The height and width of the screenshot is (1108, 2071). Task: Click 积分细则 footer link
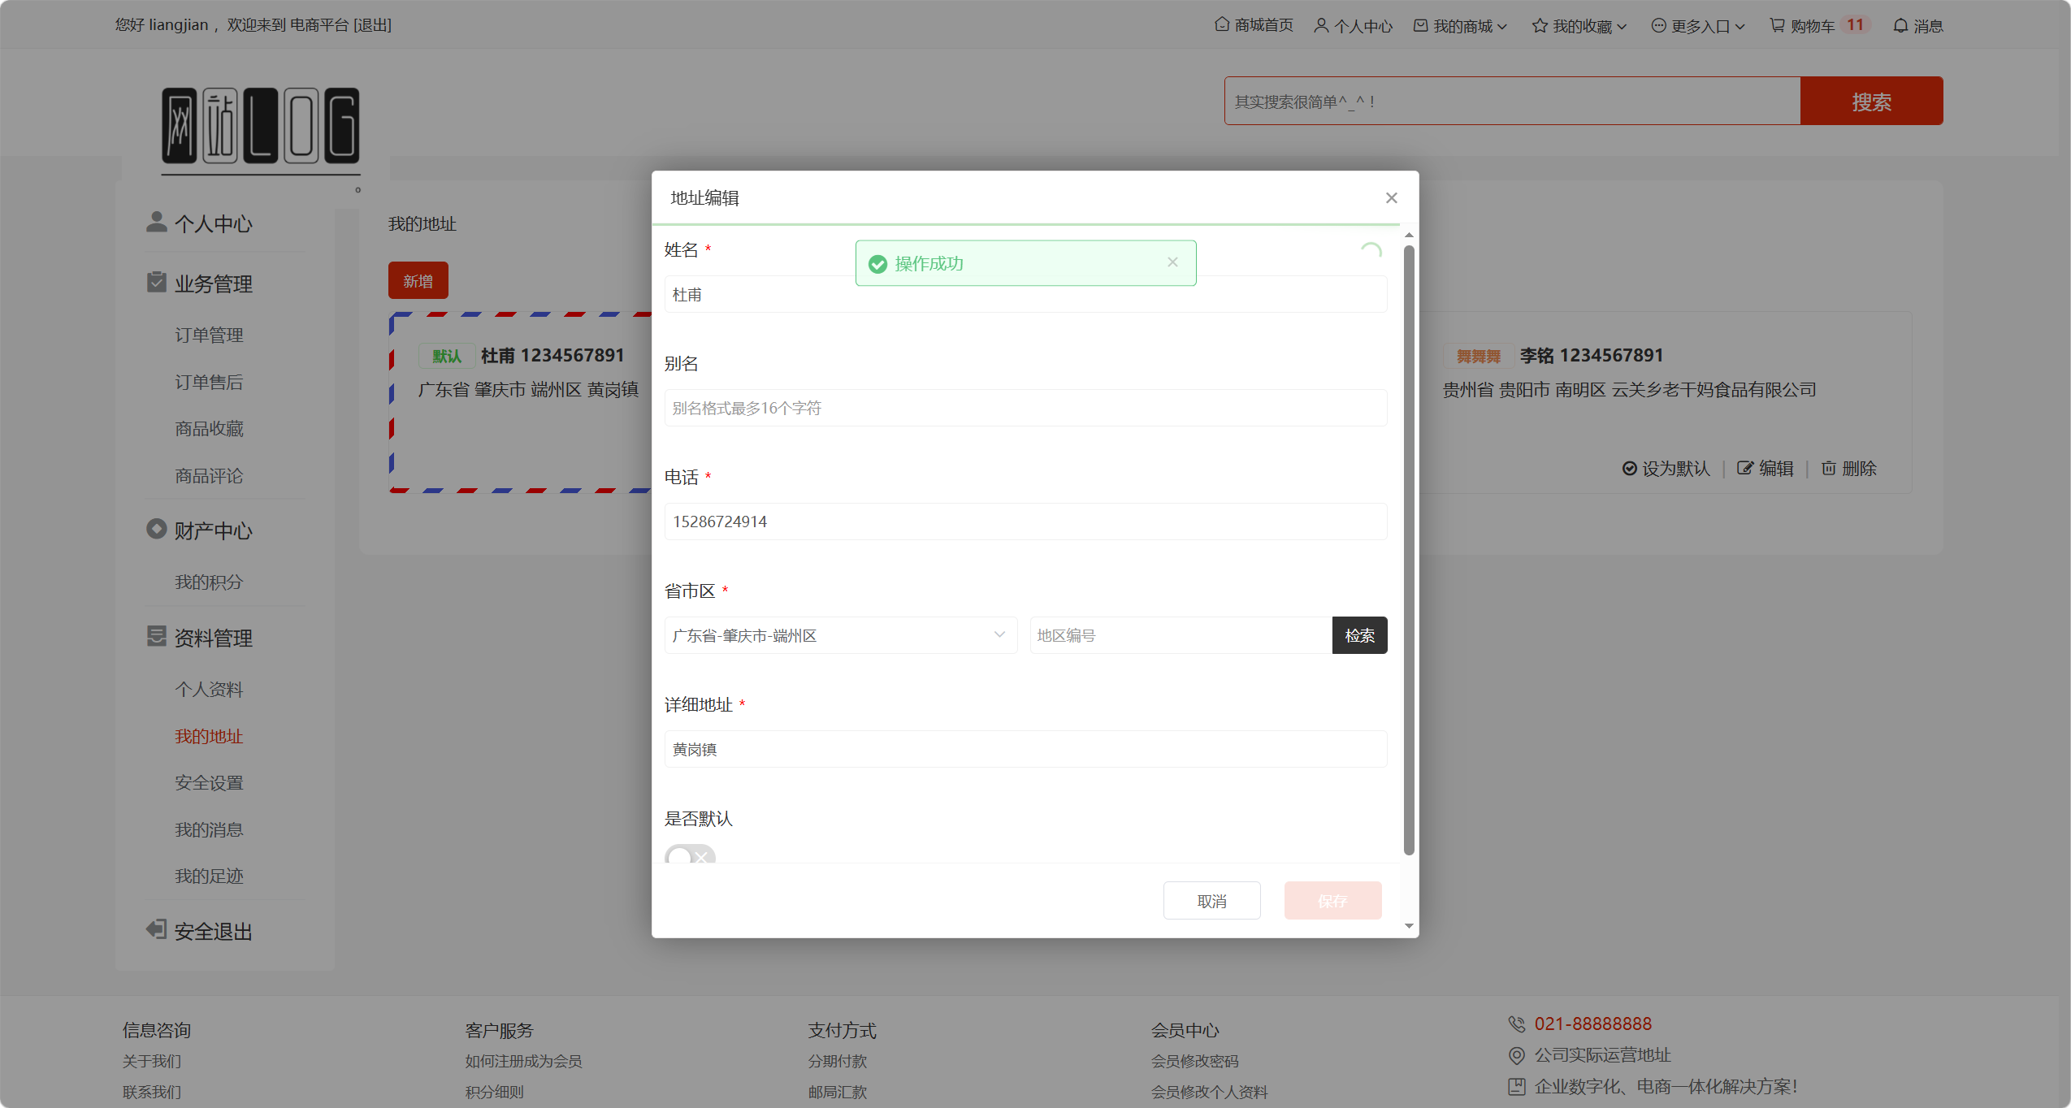click(495, 1092)
